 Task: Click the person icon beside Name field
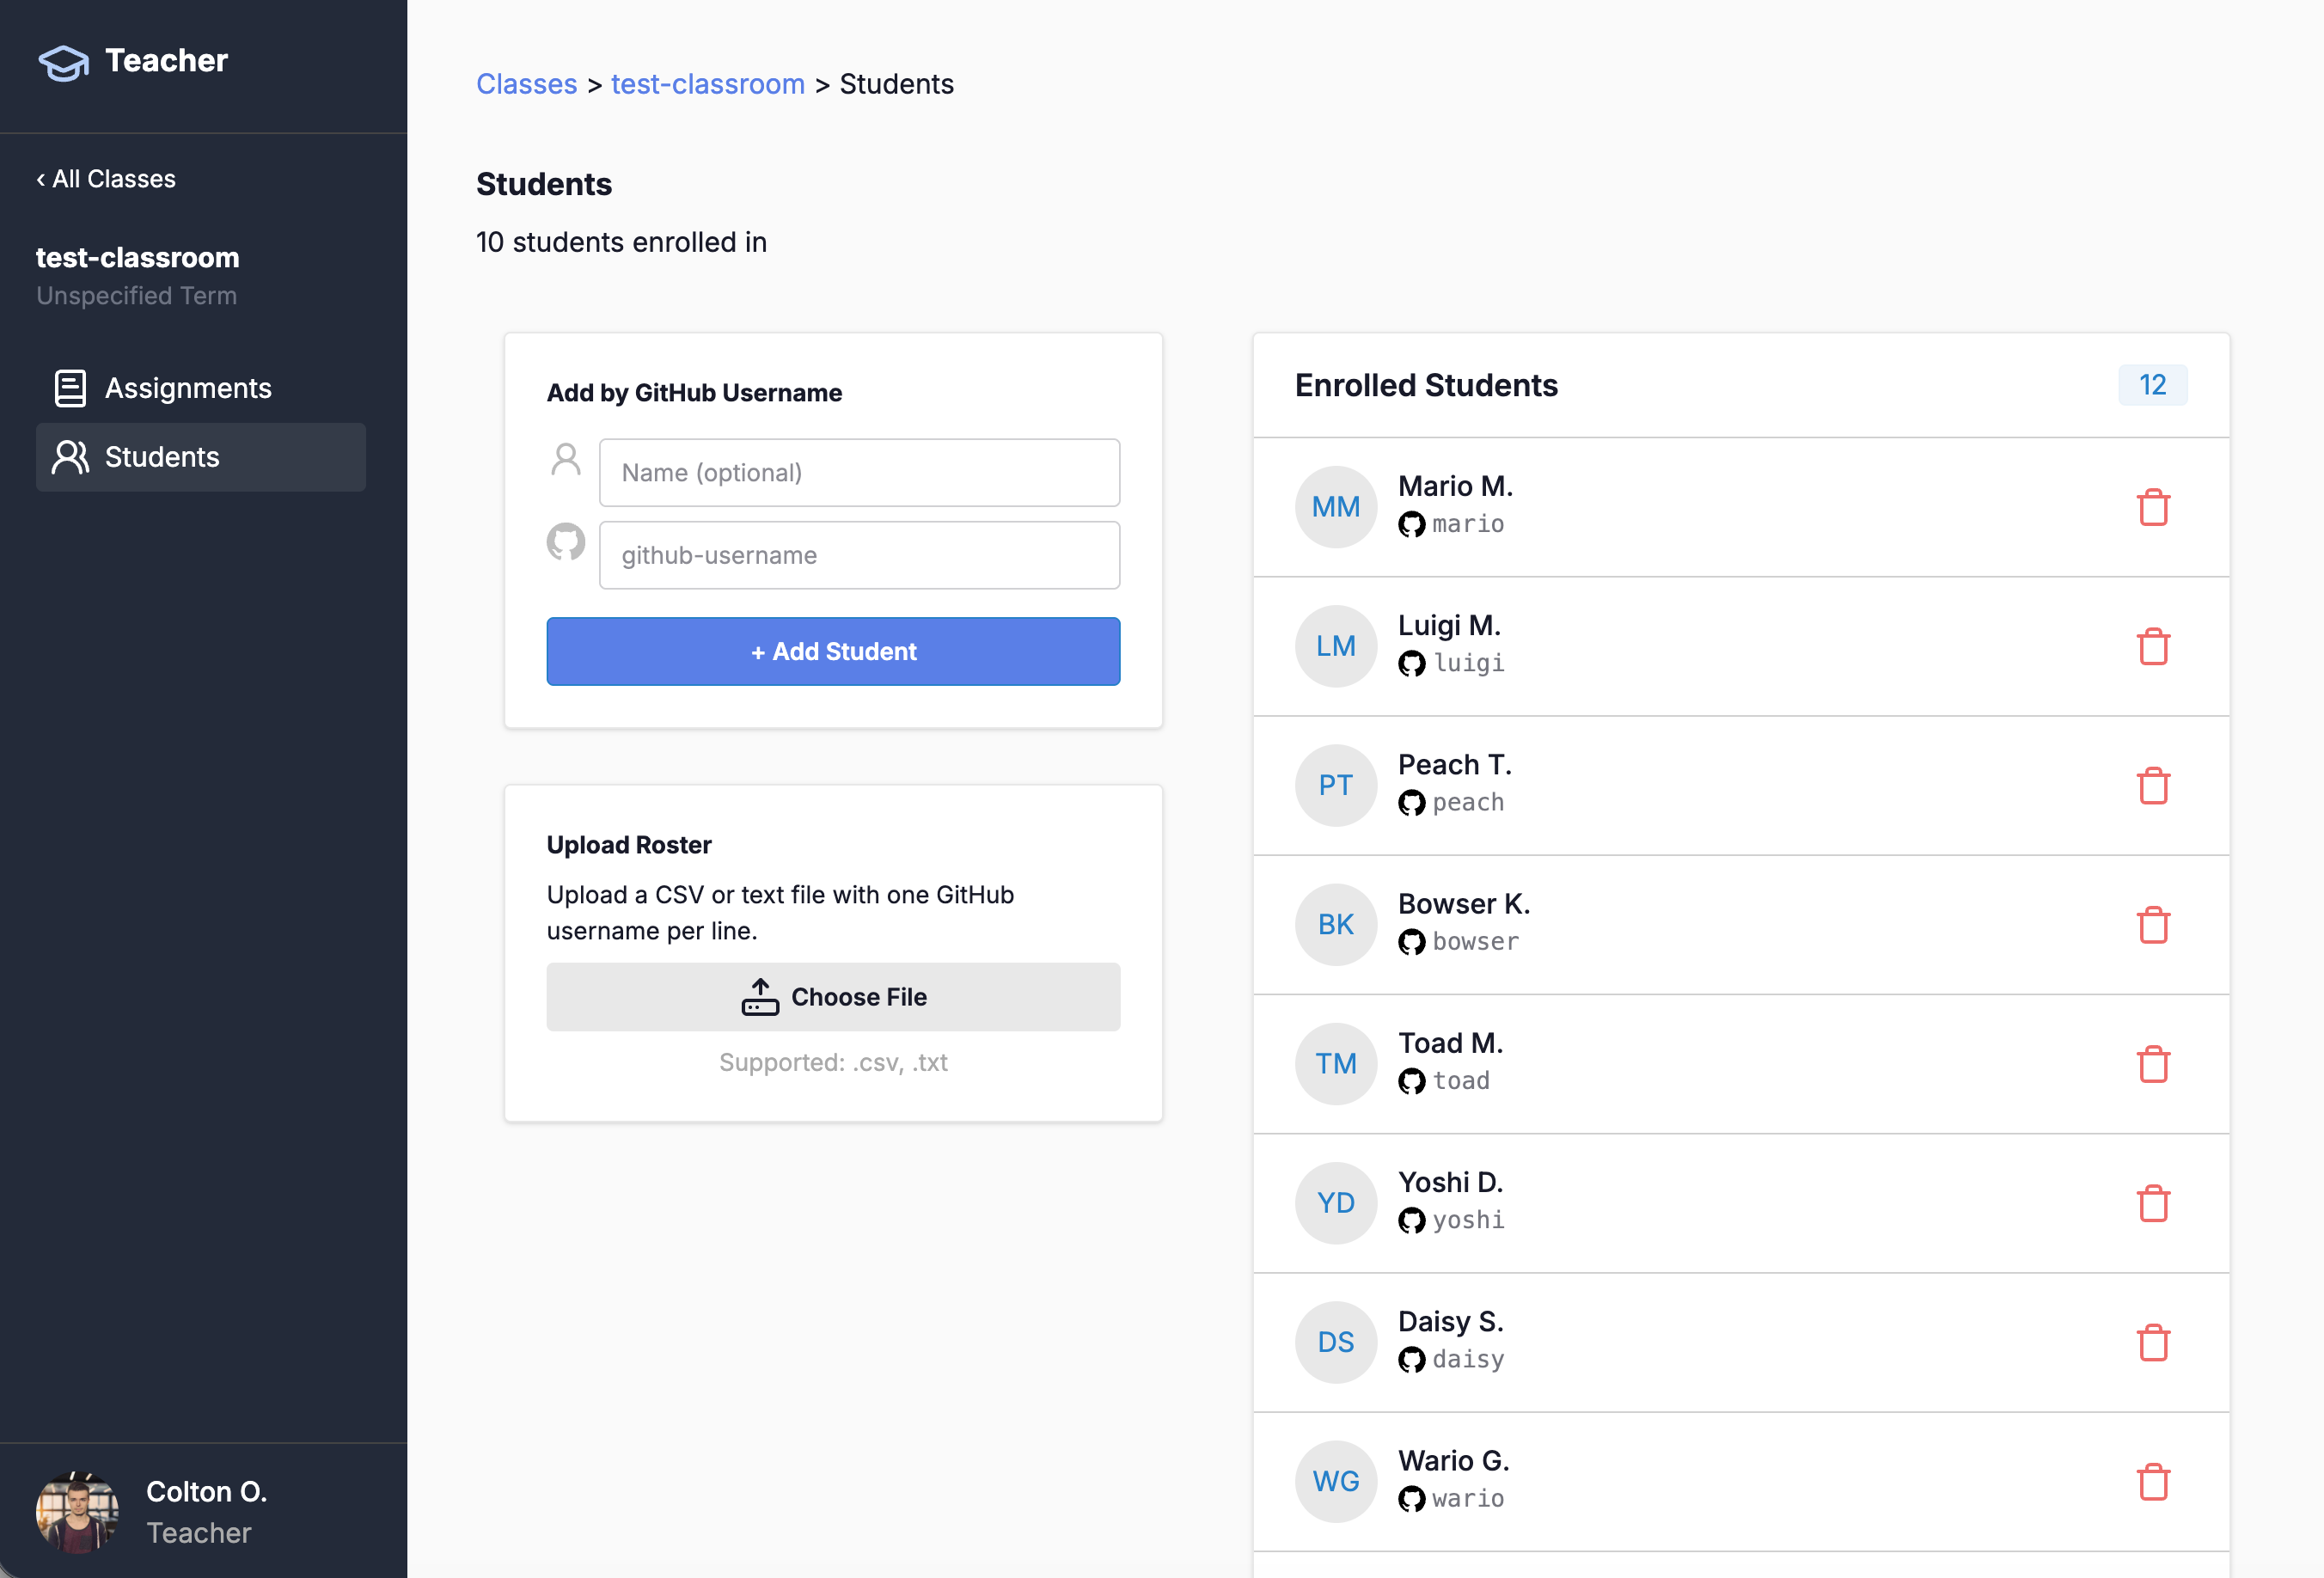tap(566, 459)
